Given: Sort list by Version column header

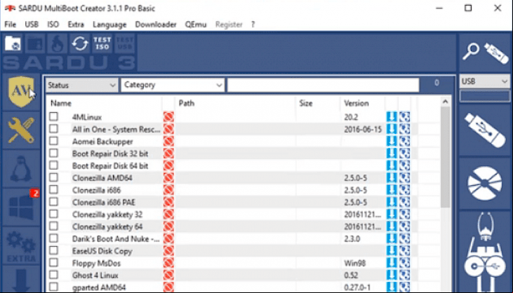Looking at the screenshot, I should (x=357, y=103).
